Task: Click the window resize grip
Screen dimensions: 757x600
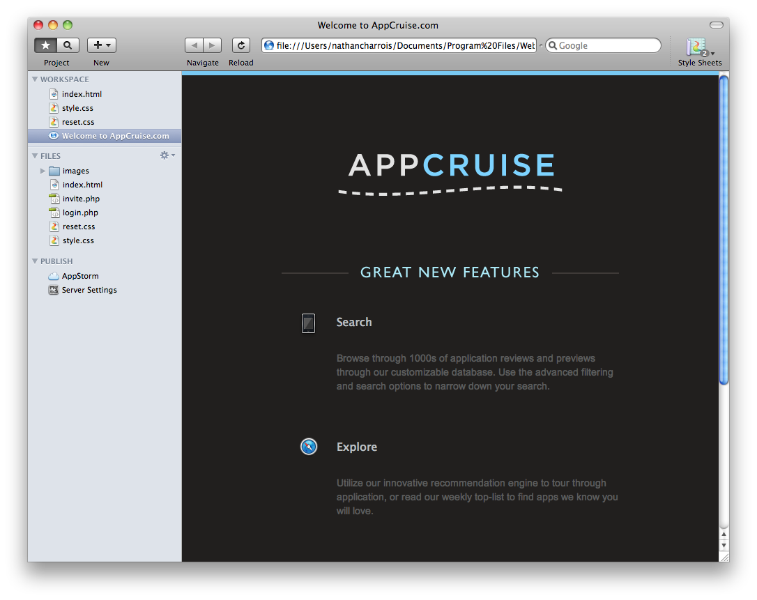Action: (724, 557)
